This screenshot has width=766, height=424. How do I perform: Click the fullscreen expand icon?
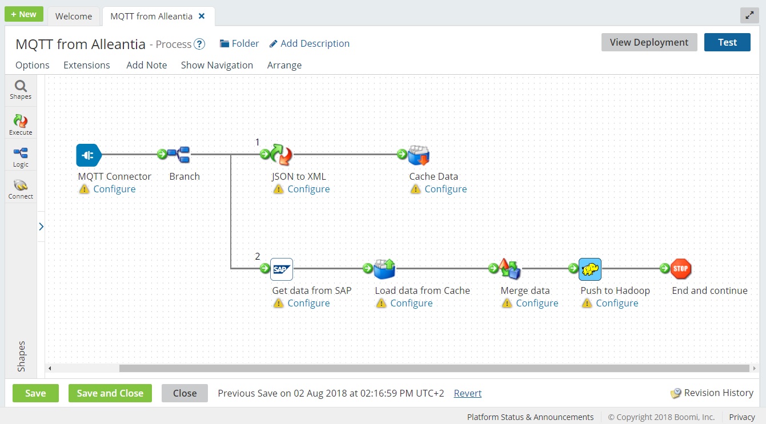749,15
